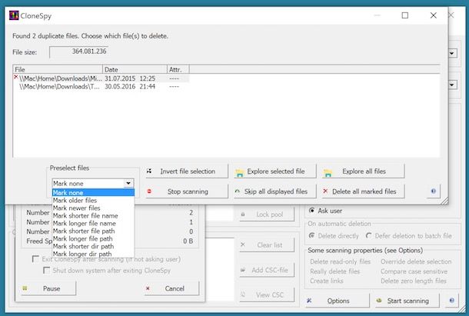Click Really delete files label
This screenshot has width=469, height=316.
coord(334,271)
